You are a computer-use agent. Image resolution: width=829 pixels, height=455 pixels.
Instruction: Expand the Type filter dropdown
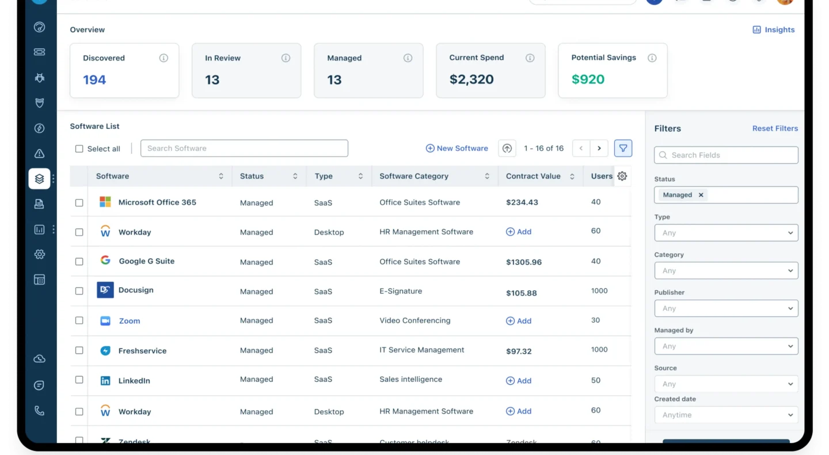pos(726,233)
